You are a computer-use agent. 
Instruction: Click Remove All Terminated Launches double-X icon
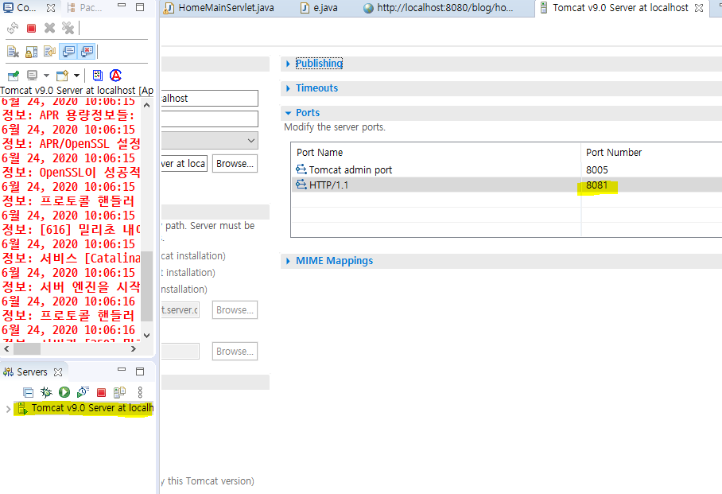click(x=68, y=29)
